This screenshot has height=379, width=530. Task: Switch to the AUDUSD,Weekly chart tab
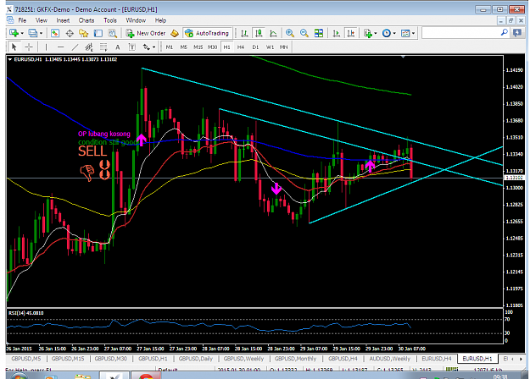(389, 359)
